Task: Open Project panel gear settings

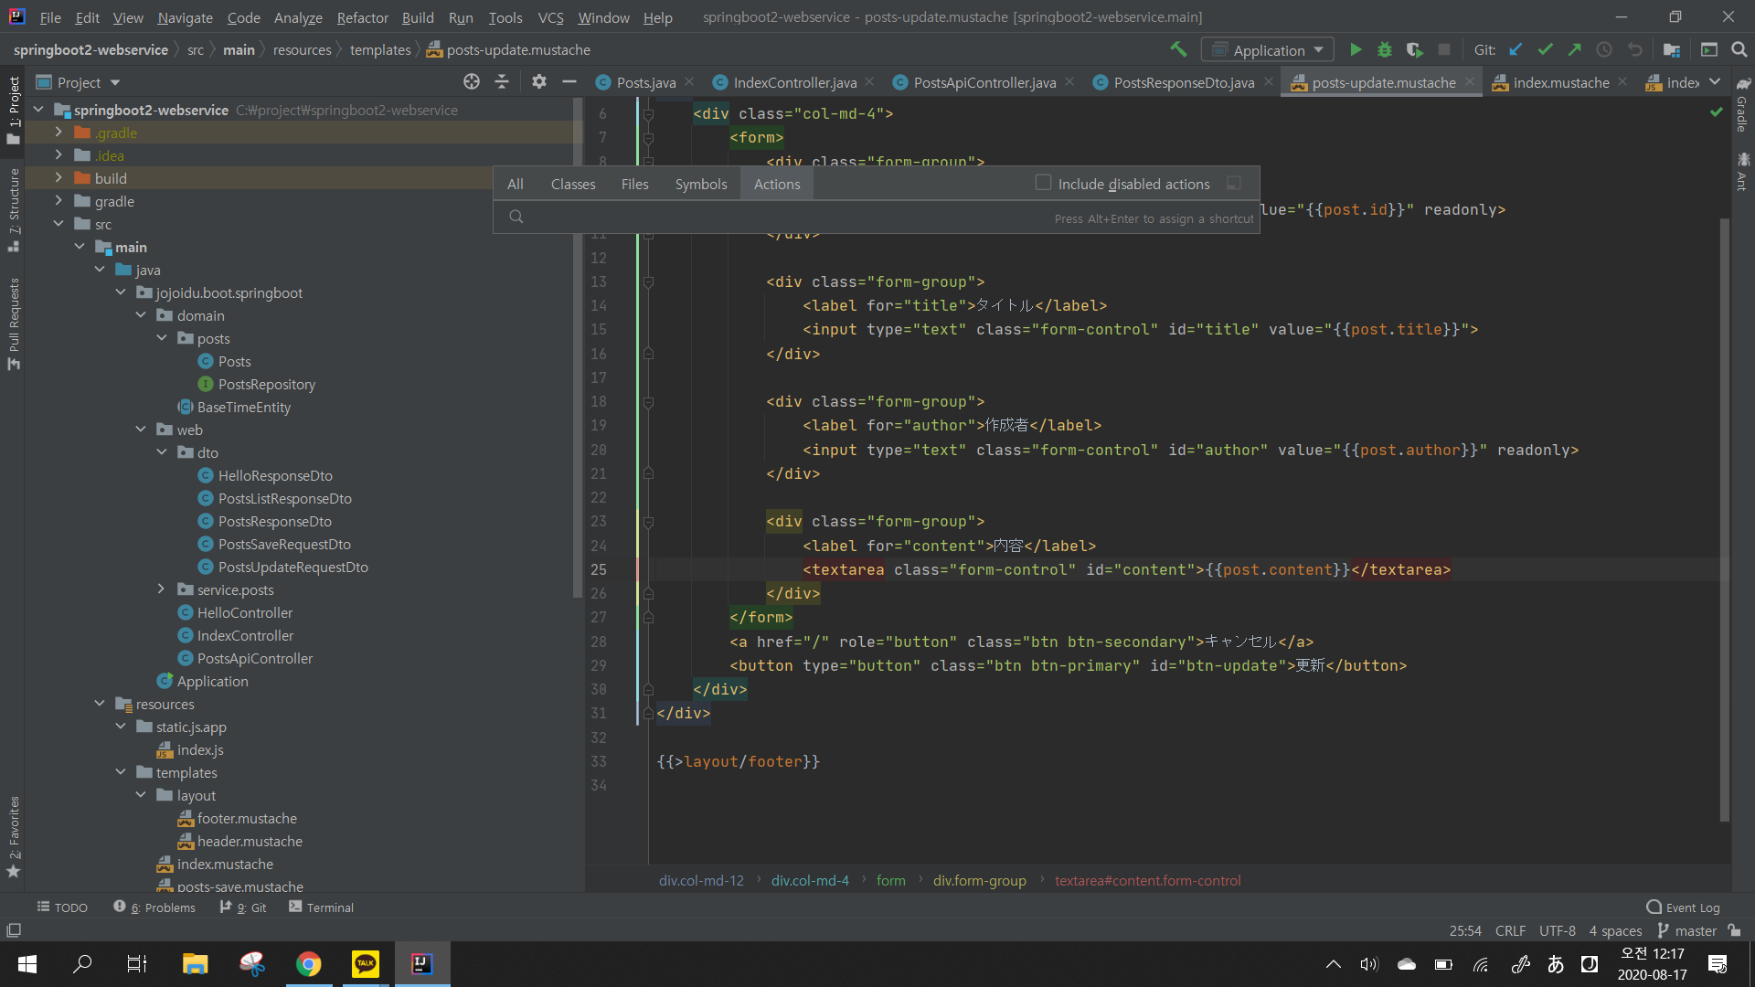Action: click(x=539, y=82)
